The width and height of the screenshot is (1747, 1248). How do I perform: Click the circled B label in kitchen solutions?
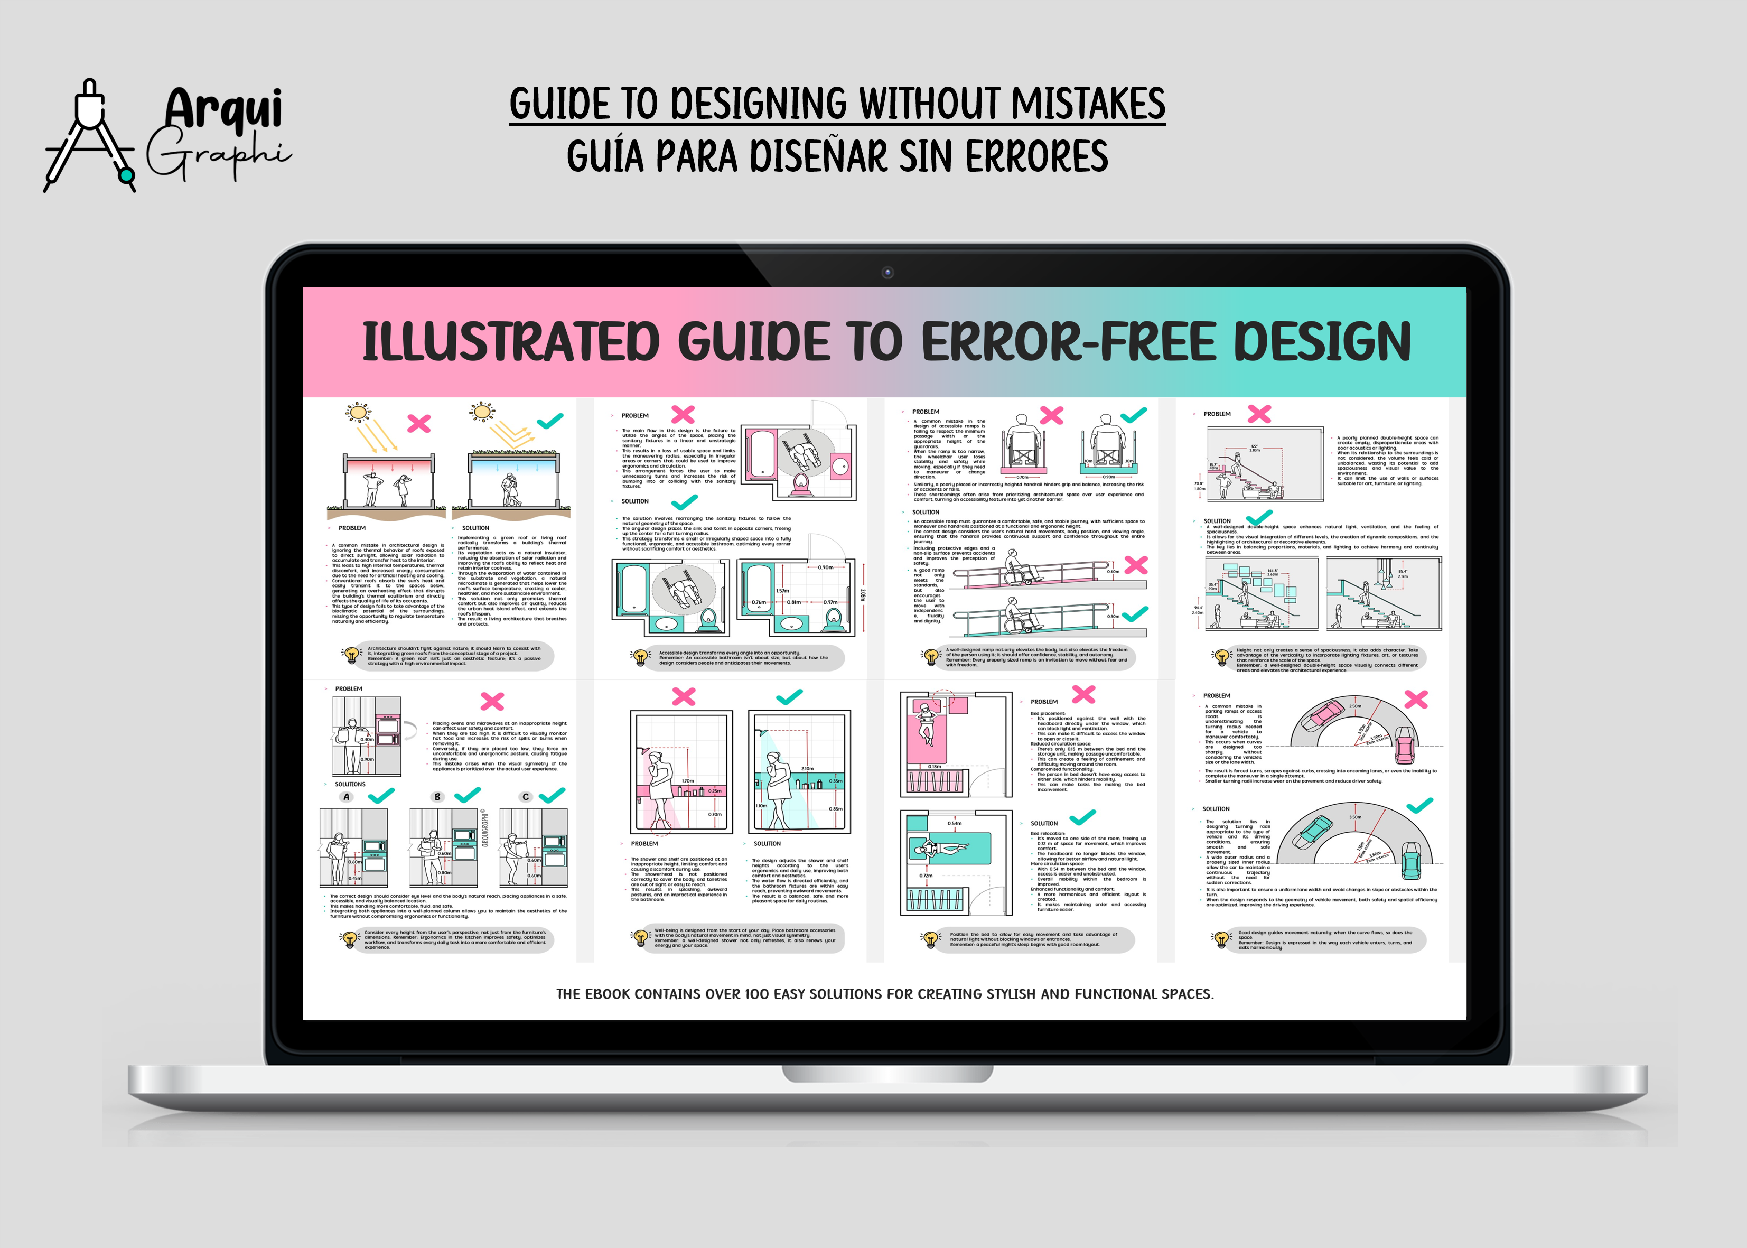click(x=437, y=797)
